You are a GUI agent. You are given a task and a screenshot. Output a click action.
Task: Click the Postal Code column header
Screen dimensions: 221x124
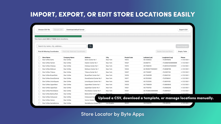tap(129, 57)
